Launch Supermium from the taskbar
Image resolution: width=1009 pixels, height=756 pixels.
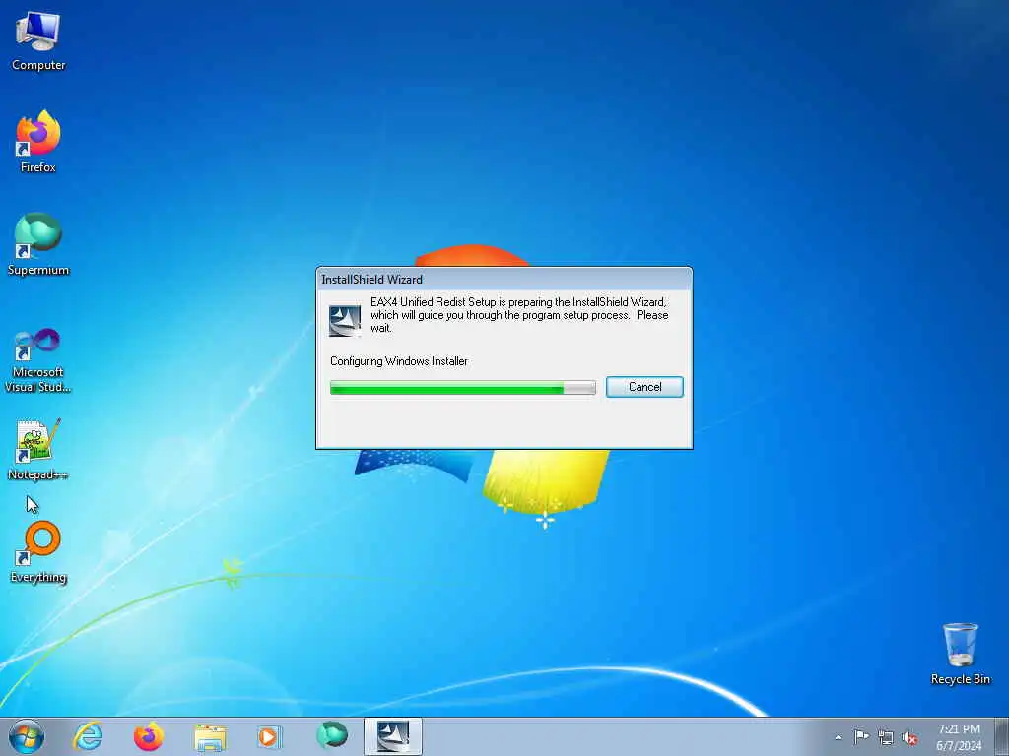(332, 735)
